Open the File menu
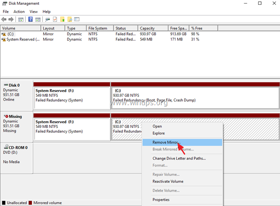This screenshot has height=206, width=280. coord(6,11)
